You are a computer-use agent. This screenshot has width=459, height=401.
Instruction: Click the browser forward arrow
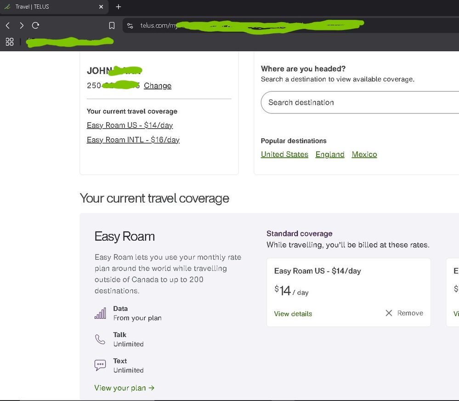21,26
